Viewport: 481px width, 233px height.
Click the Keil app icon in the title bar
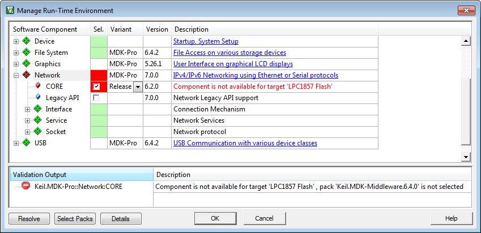[x=10, y=11]
